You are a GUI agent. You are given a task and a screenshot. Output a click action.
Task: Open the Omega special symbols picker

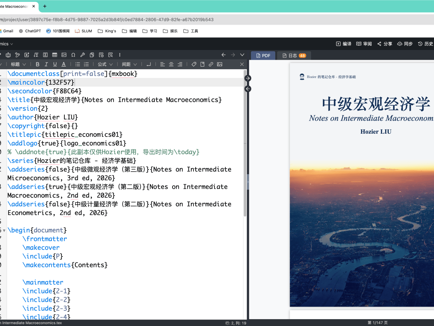pyautogui.click(x=73, y=55)
